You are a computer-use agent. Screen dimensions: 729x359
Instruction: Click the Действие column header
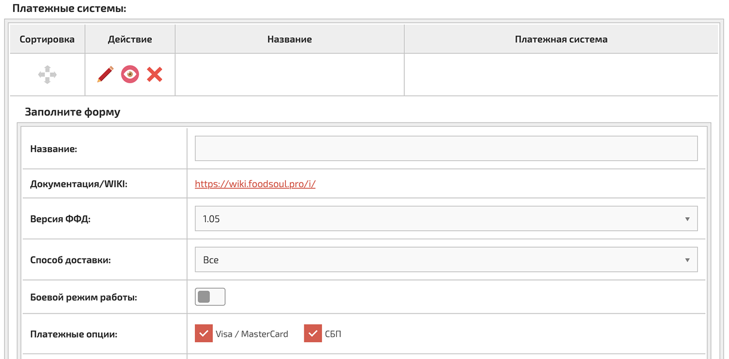click(130, 39)
